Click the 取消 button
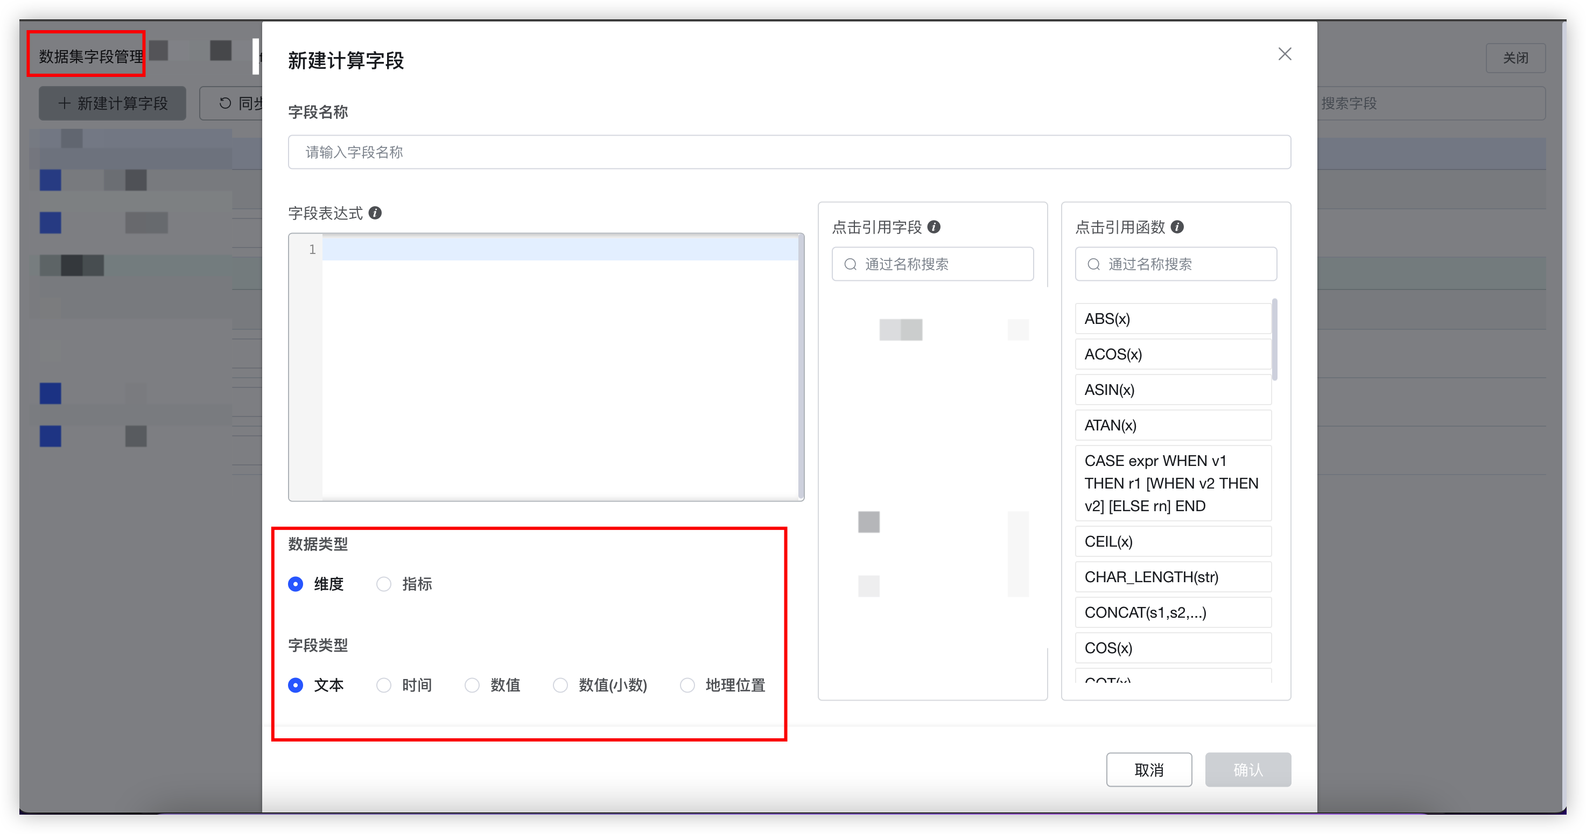Image resolution: width=1586 pixels, height=834 pixels. (1149, 769)
